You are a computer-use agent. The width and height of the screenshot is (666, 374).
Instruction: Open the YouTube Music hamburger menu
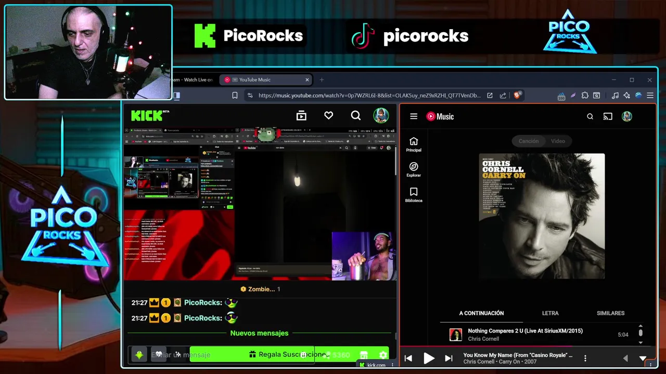[414, 116]
